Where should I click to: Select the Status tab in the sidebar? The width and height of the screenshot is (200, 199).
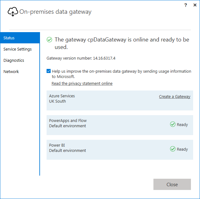[x=20, y=38]
